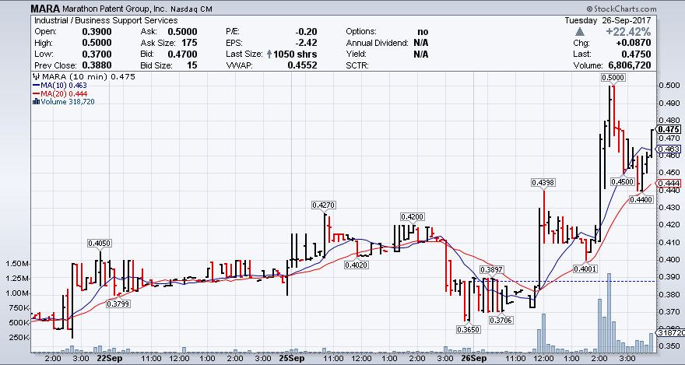Click the OHLC bar icon beside MARA legend
This screenshot has height=365, width=685.
tap(35, 77)
